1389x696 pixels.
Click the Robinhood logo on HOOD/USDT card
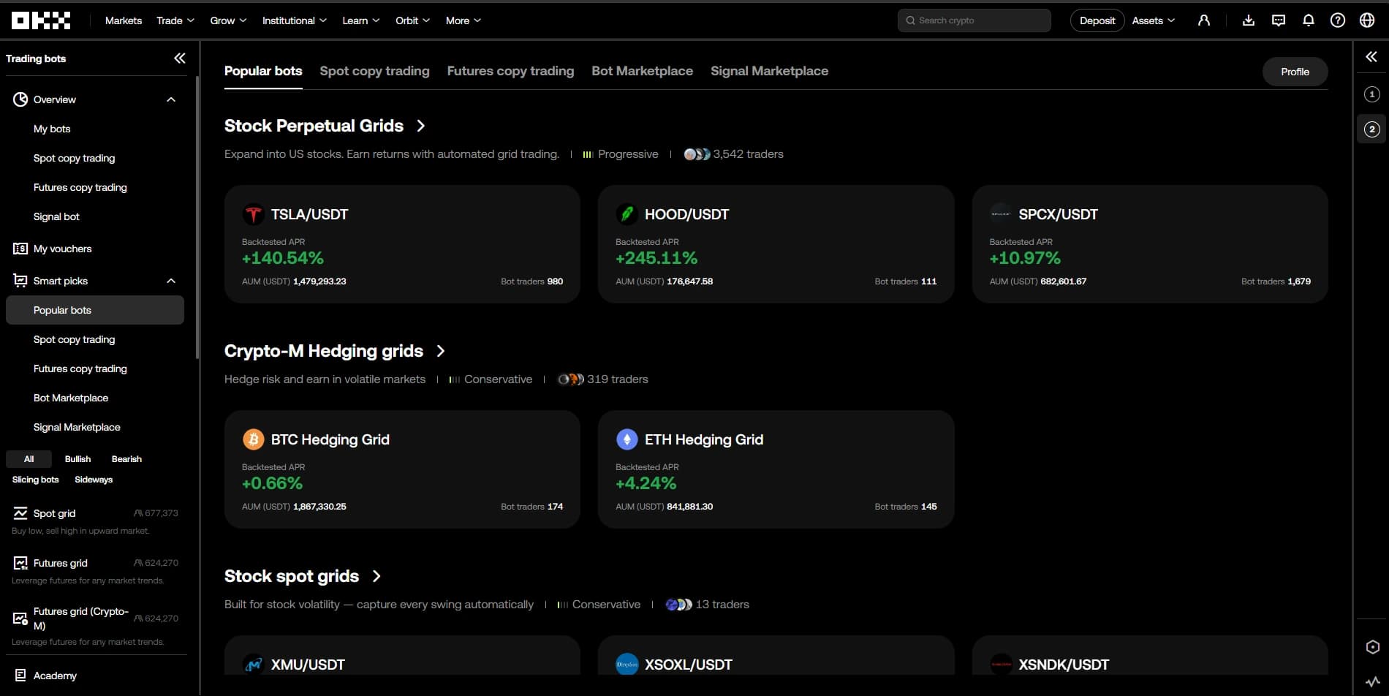pos(627,214)
